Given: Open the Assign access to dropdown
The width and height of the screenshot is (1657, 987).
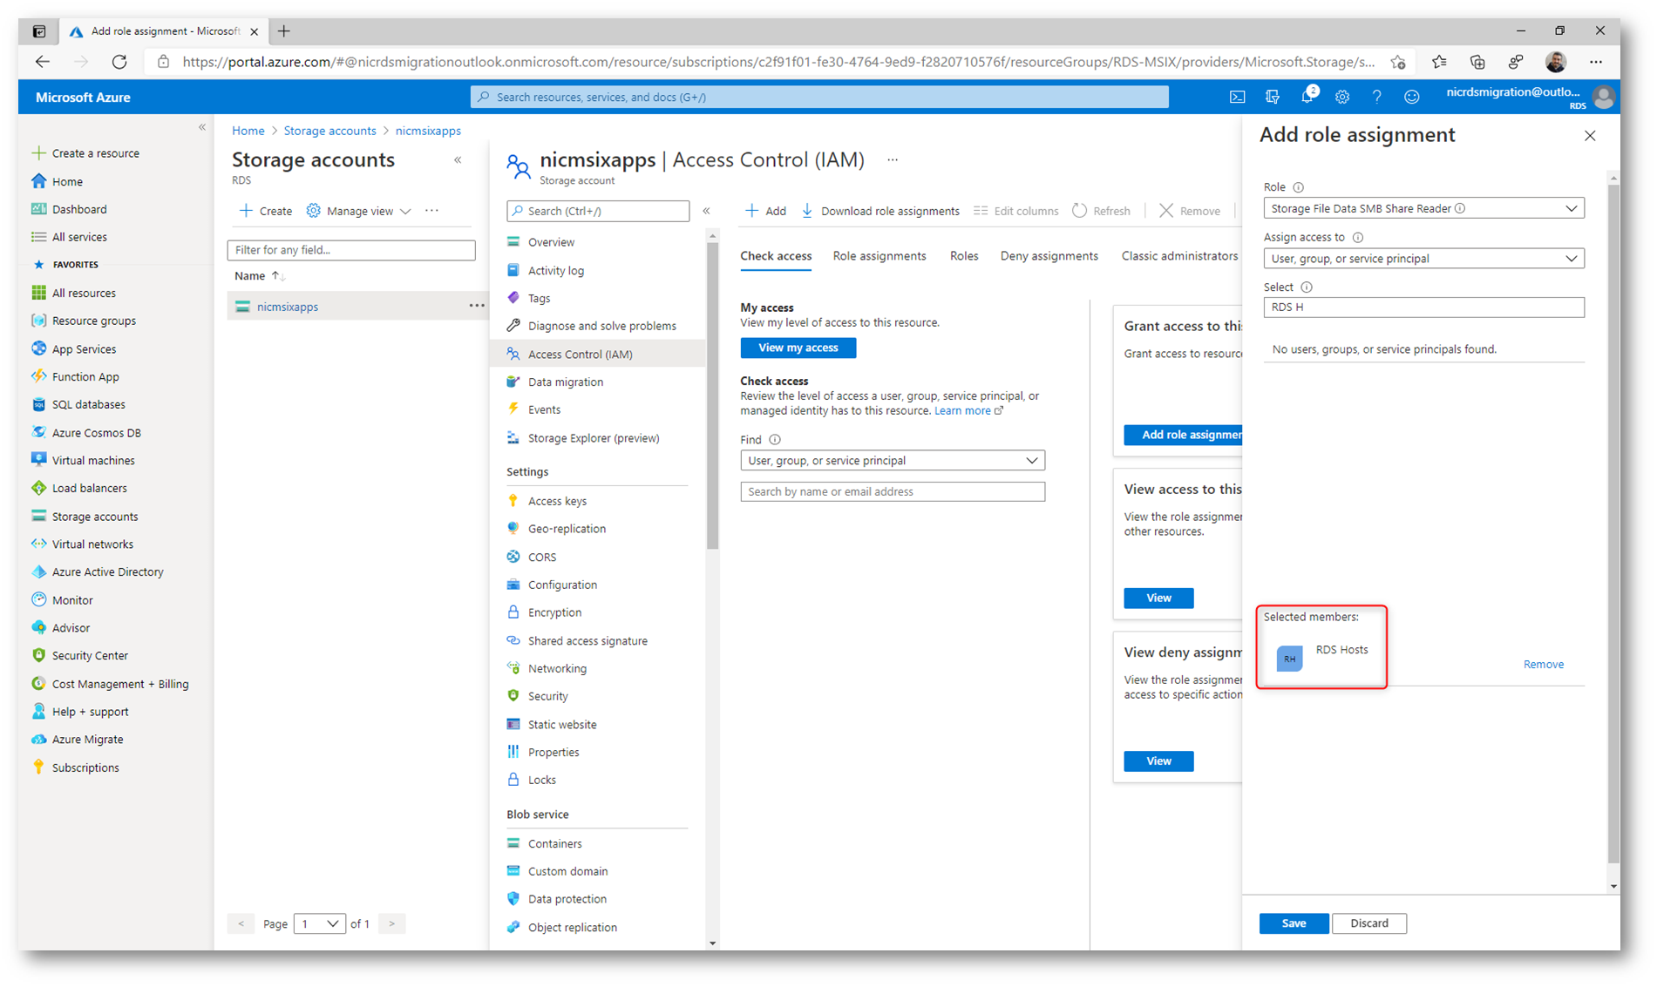Looking at the screenshot, I should (x=1423, y=259).
